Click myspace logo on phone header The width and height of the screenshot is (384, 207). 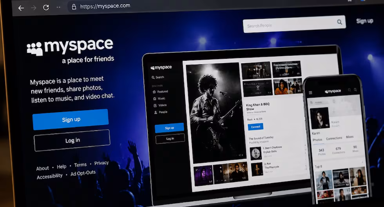point(333,91)
